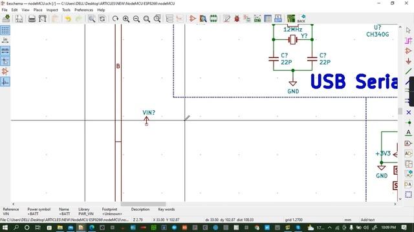
Task: Select the Import hierarchical label tool
Action: point(408,174)
